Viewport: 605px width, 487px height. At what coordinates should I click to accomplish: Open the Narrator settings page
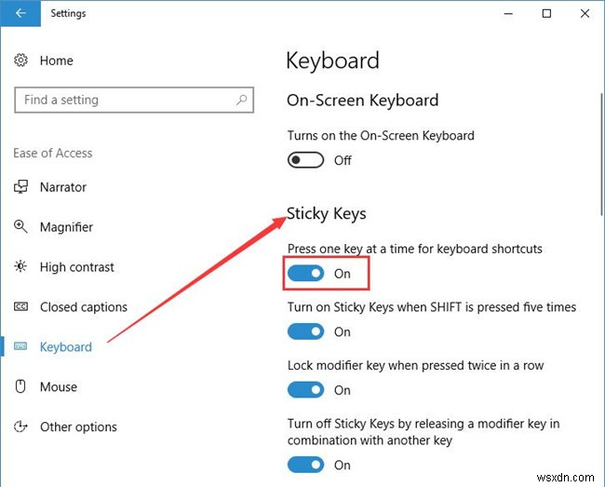tap(63, 187)
